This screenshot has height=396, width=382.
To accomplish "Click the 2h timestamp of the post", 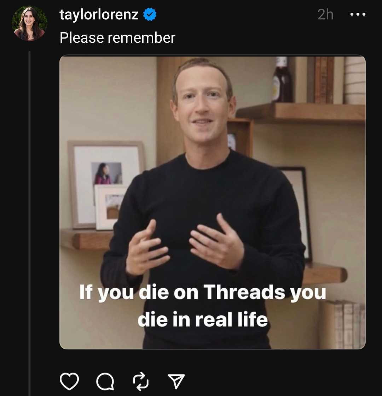I will click(325, 14).
